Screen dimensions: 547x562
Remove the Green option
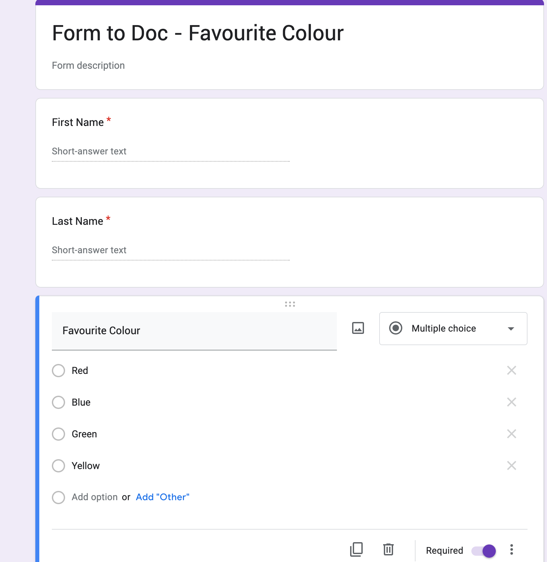[x=511, y=434]
